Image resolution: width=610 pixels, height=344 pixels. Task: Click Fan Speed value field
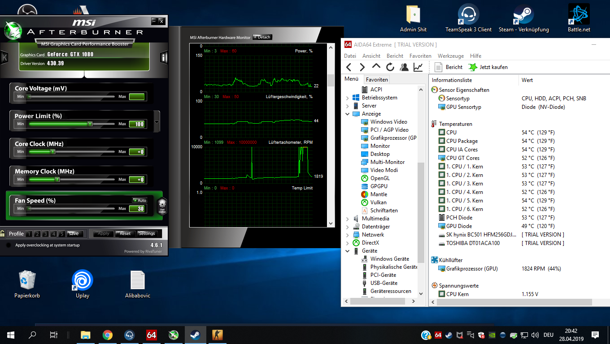(137, 209)
